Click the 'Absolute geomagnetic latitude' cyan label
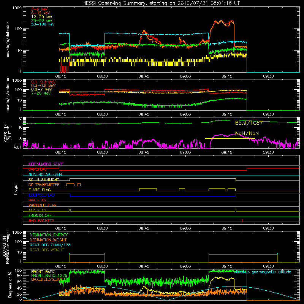304x304 pixels. [x=263, y=272]
